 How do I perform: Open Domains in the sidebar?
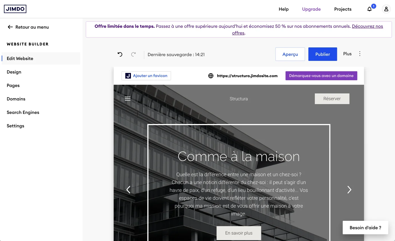[16, 99]
